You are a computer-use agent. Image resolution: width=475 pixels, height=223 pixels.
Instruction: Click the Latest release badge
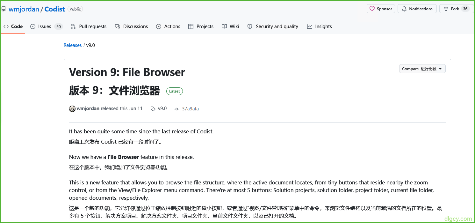click(175, 91)
